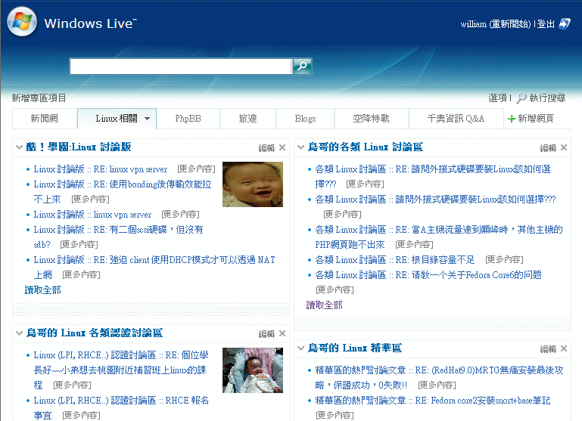Open post RE: (RedHat9.0)MRTG無痛安裝最後攻略
Screen dimensions: 582x421
(439, 377)
